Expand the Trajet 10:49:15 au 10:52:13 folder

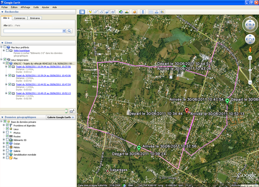(6, 93)
